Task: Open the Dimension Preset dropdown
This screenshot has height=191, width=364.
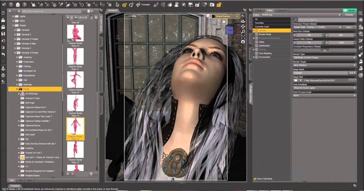Action: pyautogui.click(x=318, y=28)
